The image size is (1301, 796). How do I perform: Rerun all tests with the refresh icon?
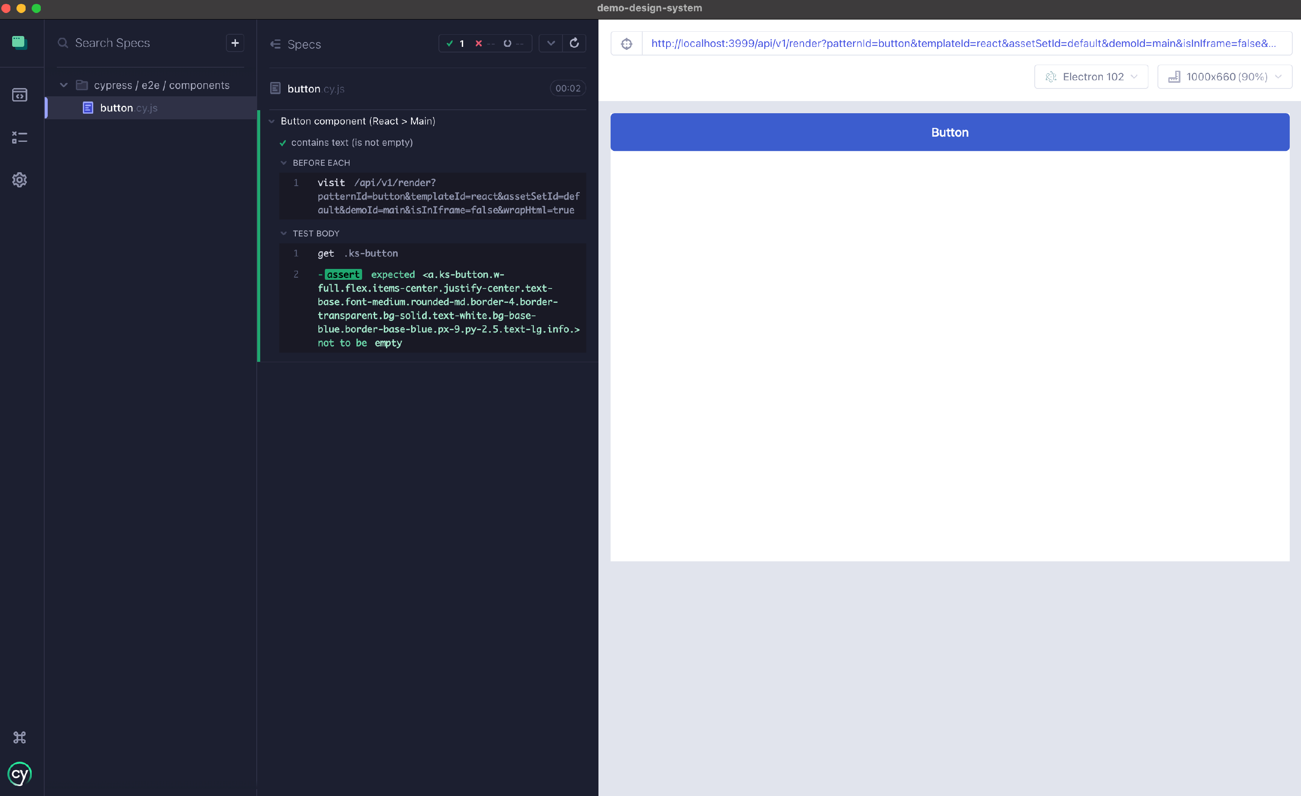point(575,43)
